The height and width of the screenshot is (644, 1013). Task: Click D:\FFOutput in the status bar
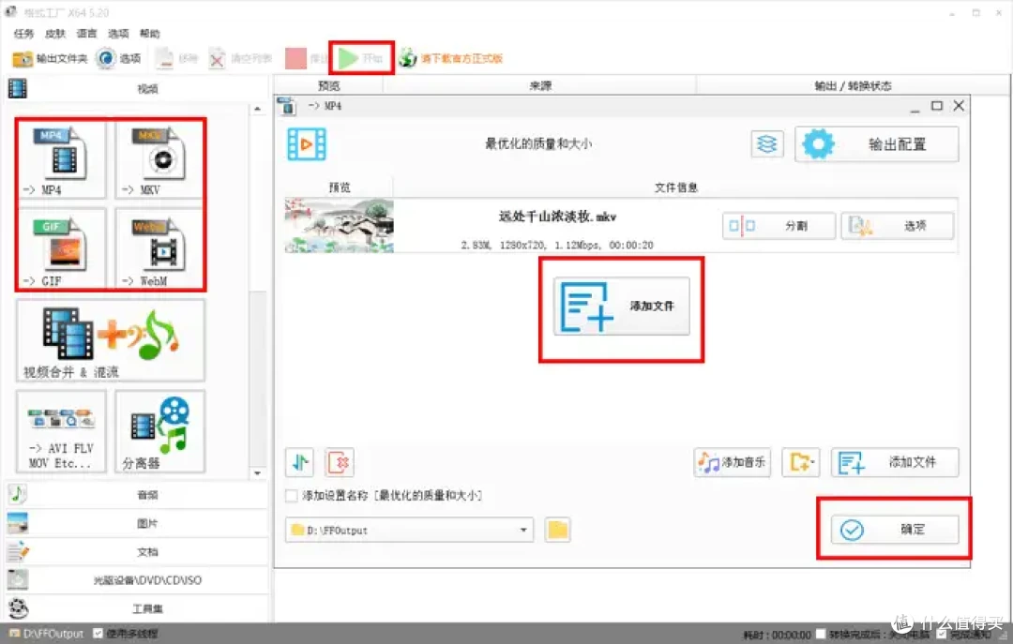click(x=47, y=634)
